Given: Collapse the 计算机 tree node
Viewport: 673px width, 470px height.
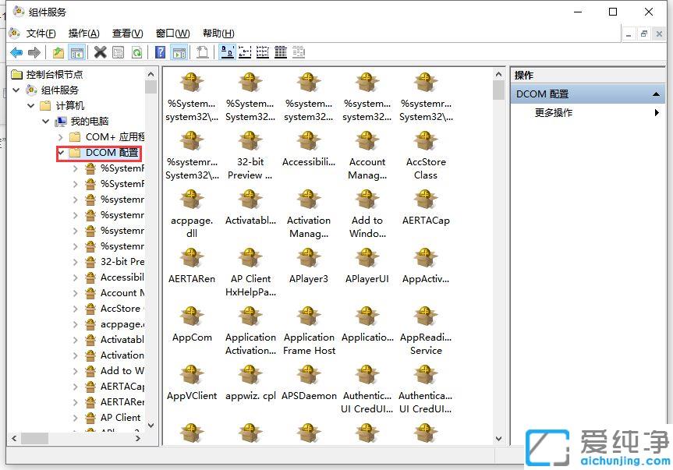Looking at the screenshot, I should tap(31, 105).
